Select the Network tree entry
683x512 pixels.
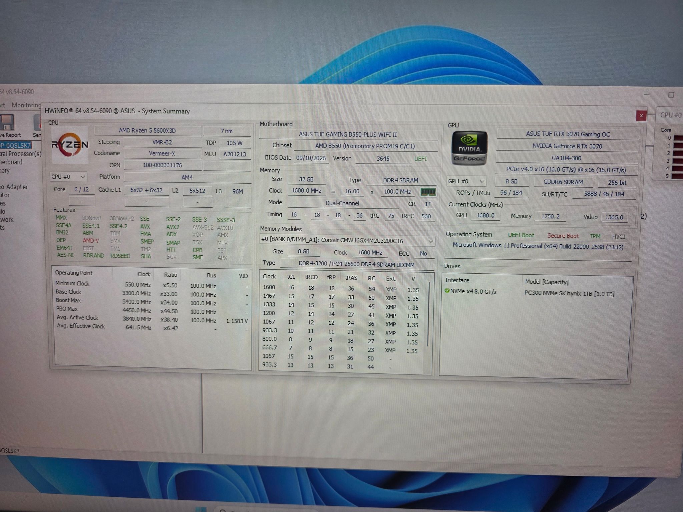(7, 220)
